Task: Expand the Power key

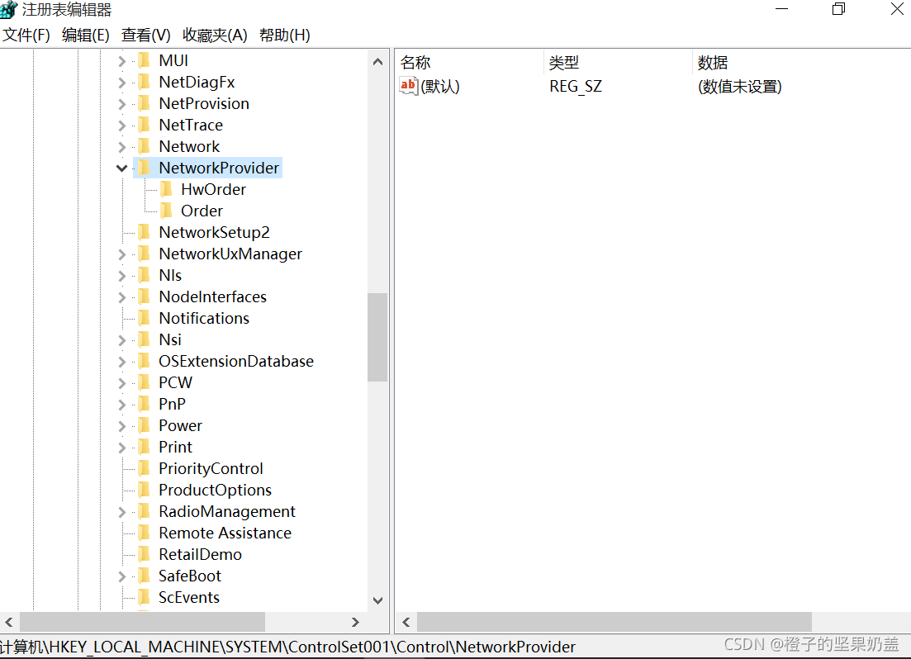Action: (121, 427)
